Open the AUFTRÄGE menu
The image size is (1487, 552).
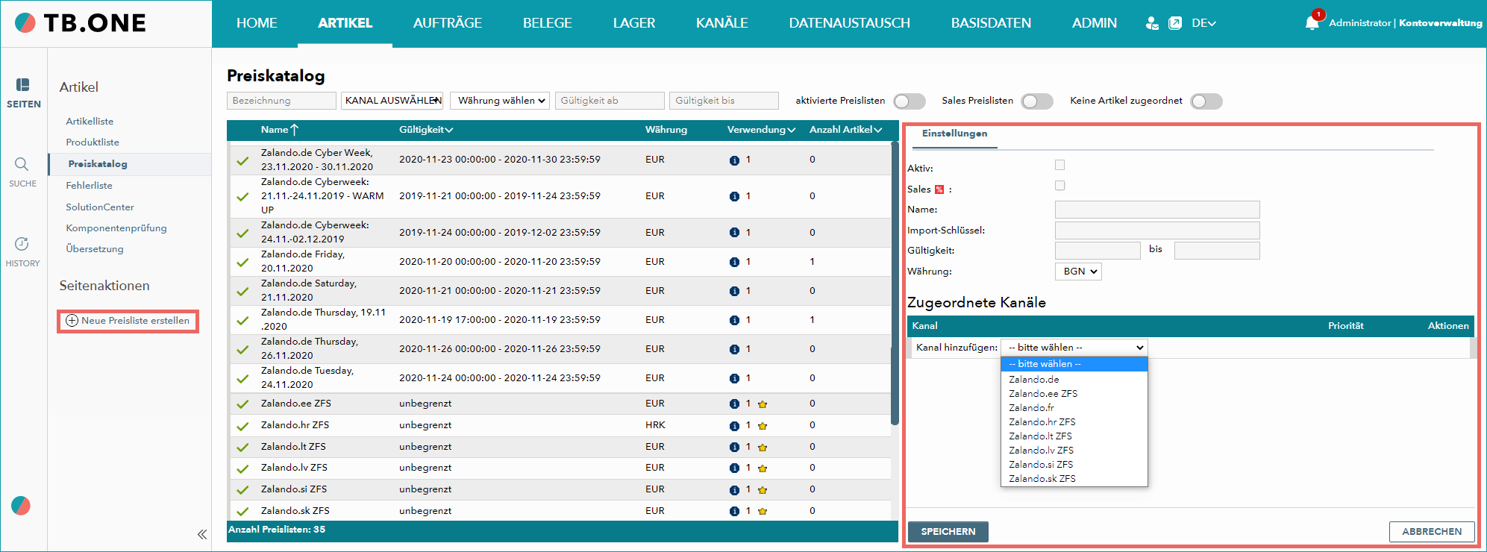pos(448,23)
